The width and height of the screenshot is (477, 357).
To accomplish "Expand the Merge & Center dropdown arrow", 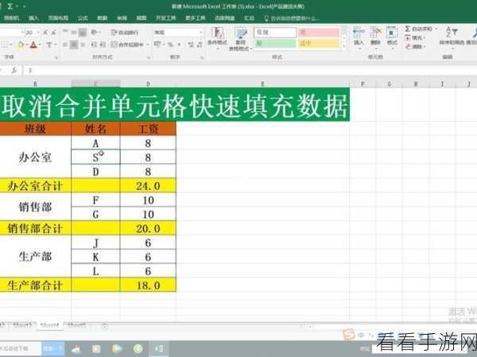I will tap(148, 45).
